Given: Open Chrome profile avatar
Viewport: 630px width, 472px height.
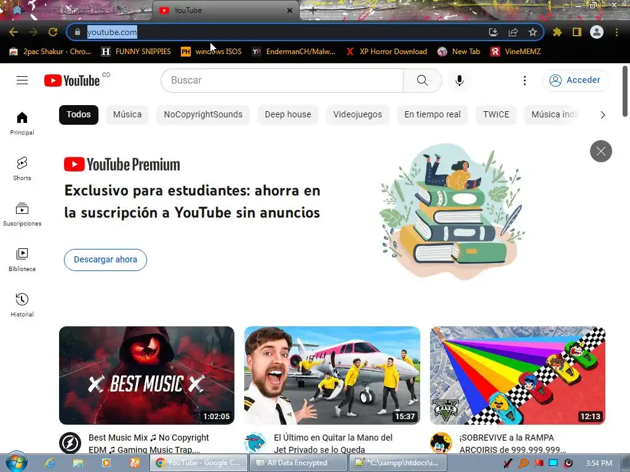Looking at the screenshot, I should (596, 32).
